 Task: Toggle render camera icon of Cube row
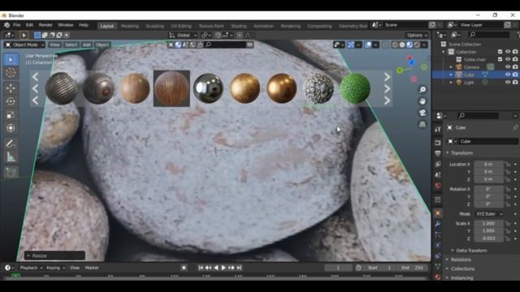[515, 75]
